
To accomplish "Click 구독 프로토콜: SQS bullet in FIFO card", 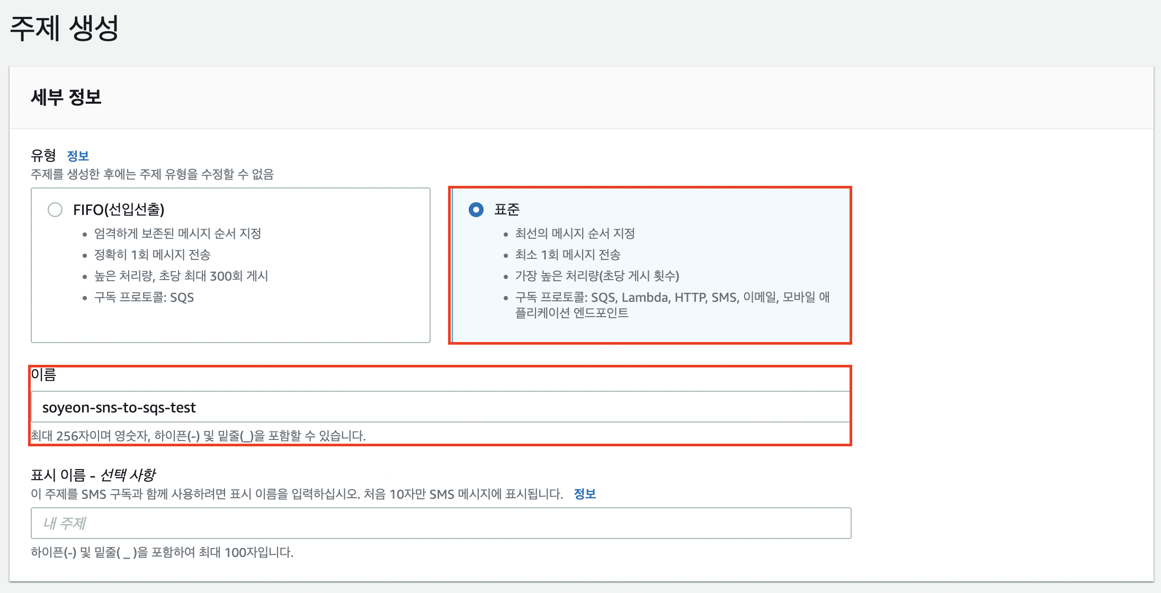I will [x=144, y=298].
